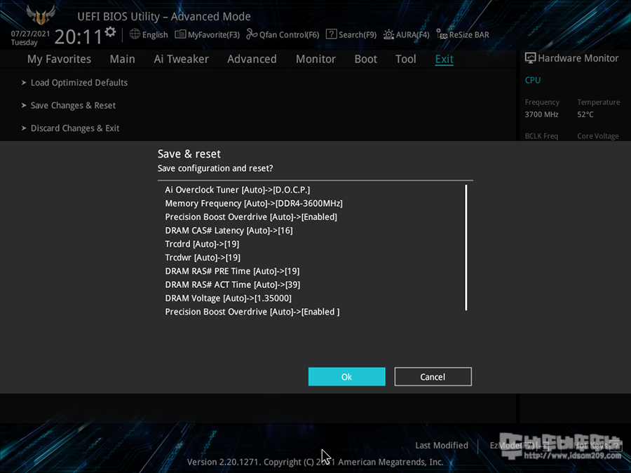Open the My Favorites tab
The image size is (631, 473).
pos(59,59)
